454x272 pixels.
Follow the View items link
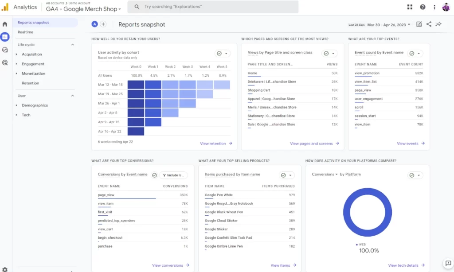click(283, 265)
